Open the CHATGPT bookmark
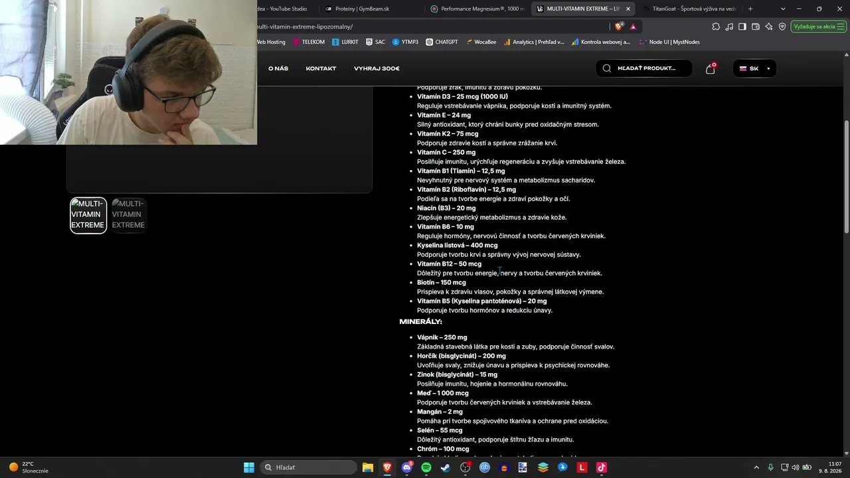This screenshot has width=850, height=478. [x=442, y=42]
